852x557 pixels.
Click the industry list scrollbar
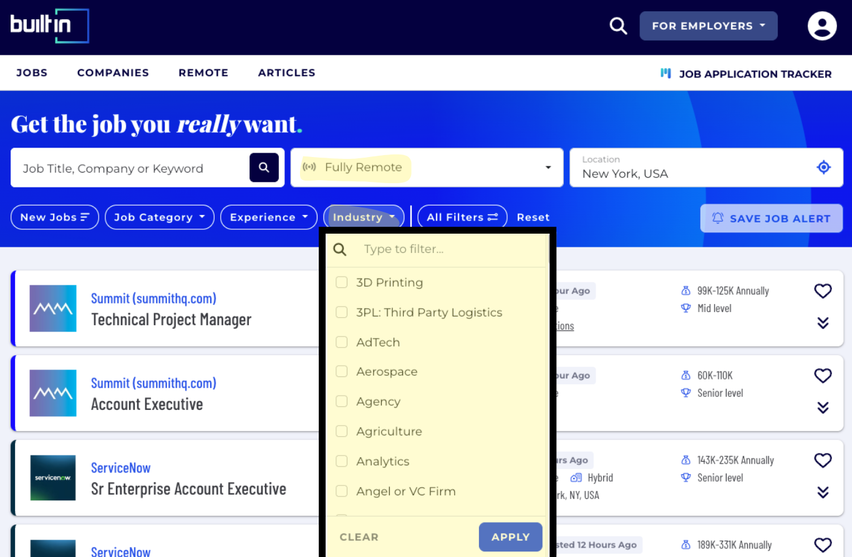[x=549, y=249]
